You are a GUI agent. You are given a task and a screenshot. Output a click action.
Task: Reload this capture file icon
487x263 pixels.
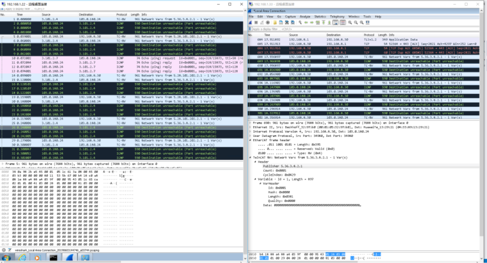pos(293,23)
